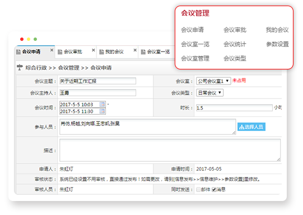Image resolution: width=303 pixels, height=215 pixels.
Task: Select 参数设置 in the 会议管理 panel
Action: pyautogui.click(x=277, y=44)
